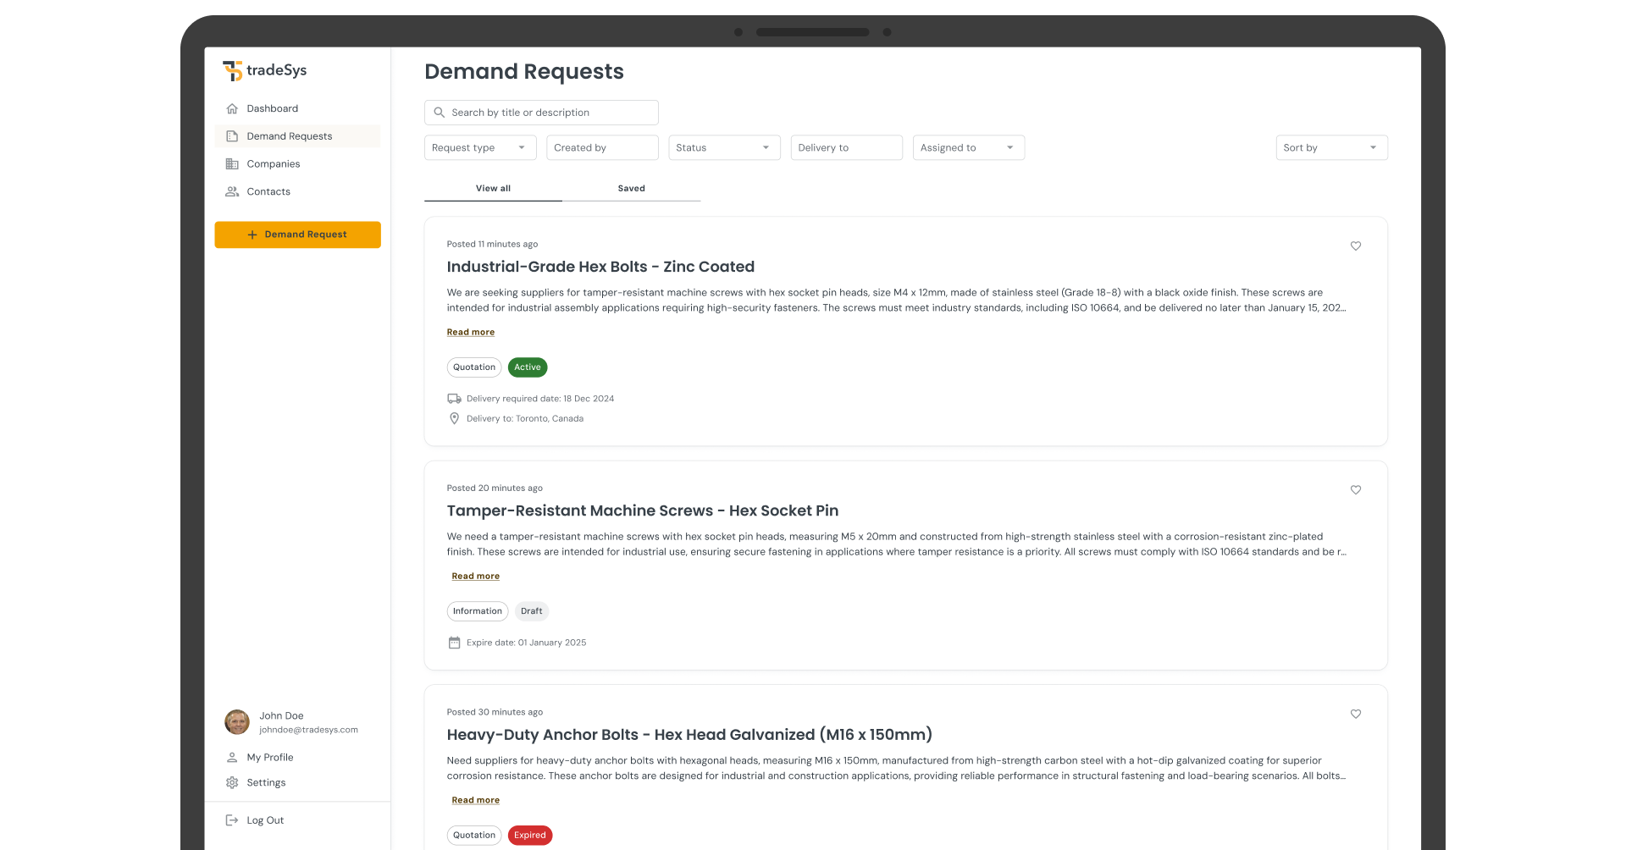The width and height of the screenshot is (1626, 850).
Task: Expand the Assigned to dropdown
Action: click(x=968, y=148)
